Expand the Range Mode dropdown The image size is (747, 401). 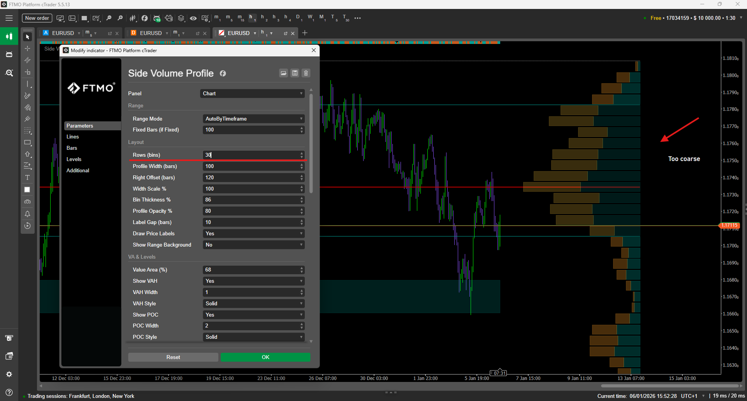click(253, 119)
